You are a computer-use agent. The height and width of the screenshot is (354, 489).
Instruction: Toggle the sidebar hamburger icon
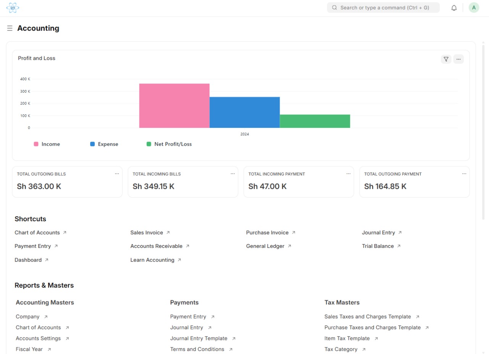10,28
